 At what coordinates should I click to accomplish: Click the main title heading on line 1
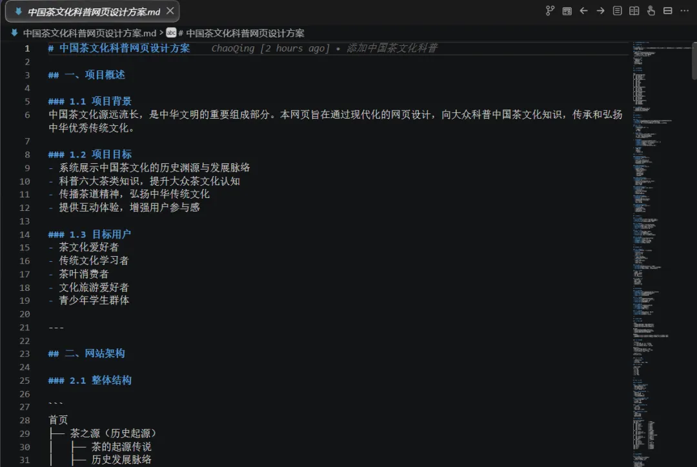pos(119,48)
